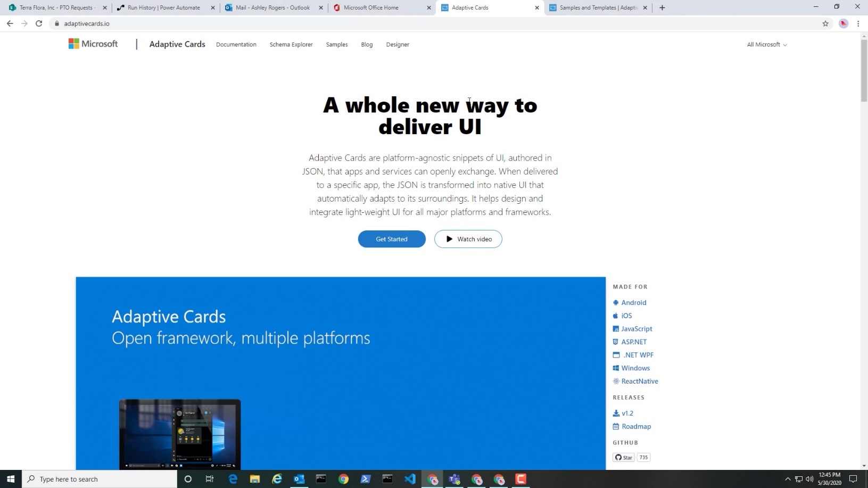
Task: Close the Run History Power Automate tab
Action: pyautogui.click(x=213, y=8)
